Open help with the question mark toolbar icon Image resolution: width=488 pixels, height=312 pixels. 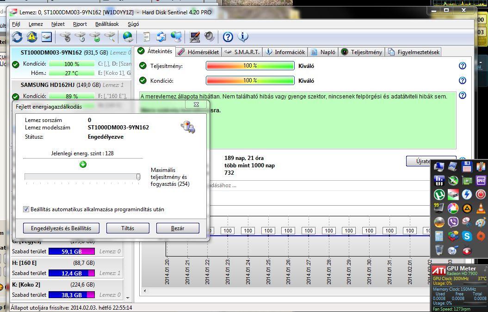pos(228,37)
